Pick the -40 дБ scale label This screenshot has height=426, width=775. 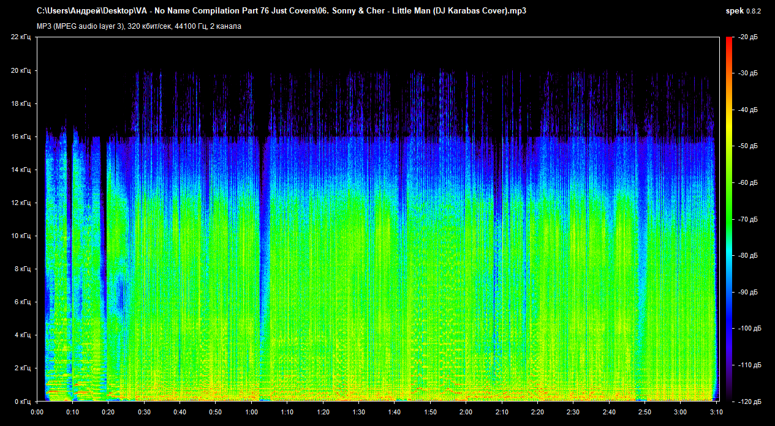749,110
